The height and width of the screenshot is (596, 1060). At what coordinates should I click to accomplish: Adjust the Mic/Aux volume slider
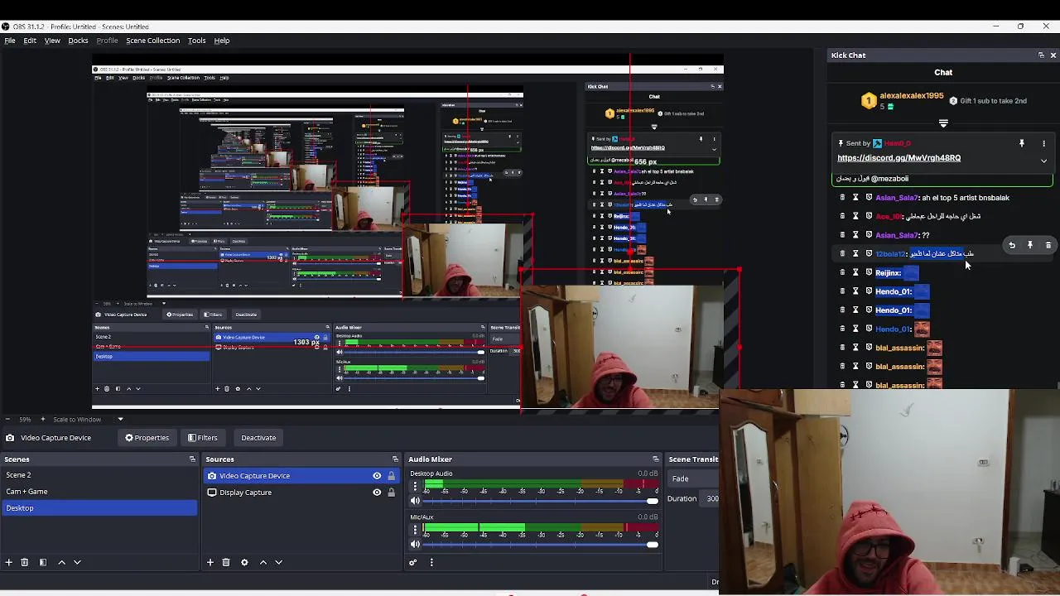click(x=542, y=544)
